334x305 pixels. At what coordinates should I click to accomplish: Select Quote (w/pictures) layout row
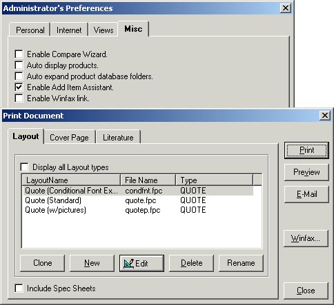tap(138, 210)
